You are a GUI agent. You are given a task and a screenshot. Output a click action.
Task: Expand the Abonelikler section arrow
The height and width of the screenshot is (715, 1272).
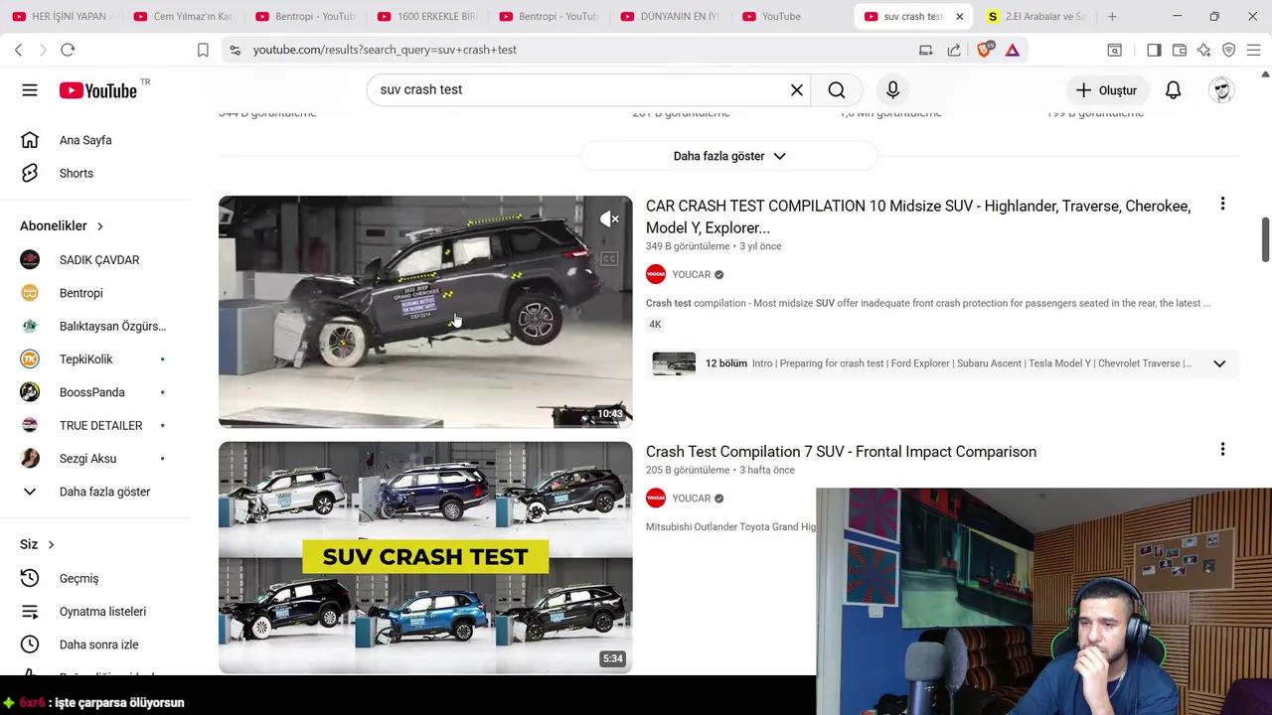click(x=99, y=226)
